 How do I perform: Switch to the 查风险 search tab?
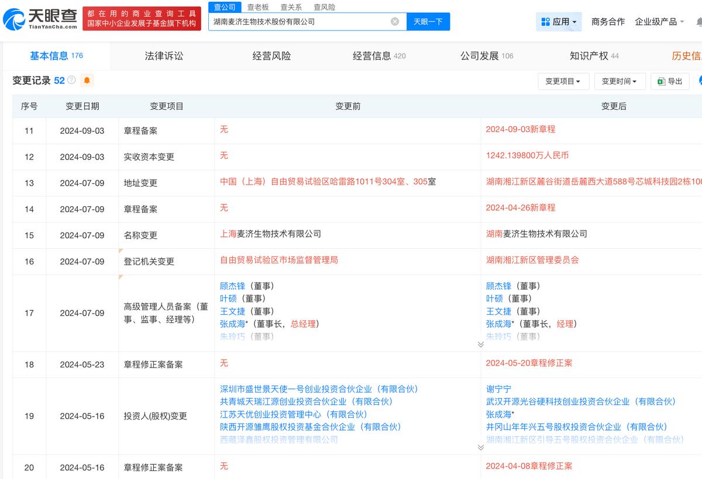[x=325, y=7]
